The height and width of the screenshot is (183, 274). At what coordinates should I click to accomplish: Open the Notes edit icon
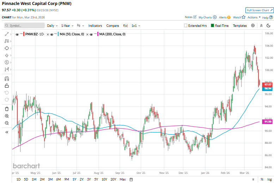click(x=195, y=17)
